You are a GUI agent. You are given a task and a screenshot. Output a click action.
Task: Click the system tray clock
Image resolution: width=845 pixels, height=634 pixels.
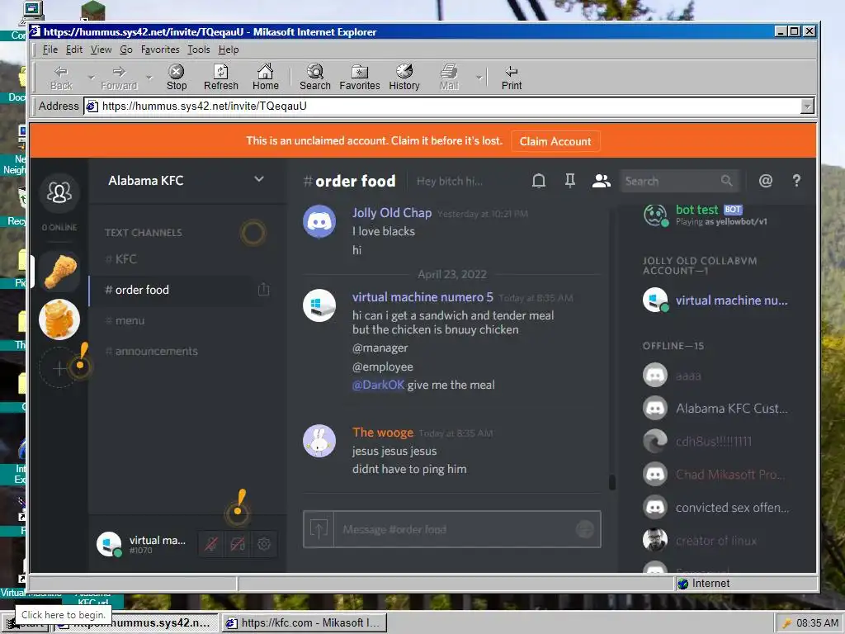(x=817, y=622)
